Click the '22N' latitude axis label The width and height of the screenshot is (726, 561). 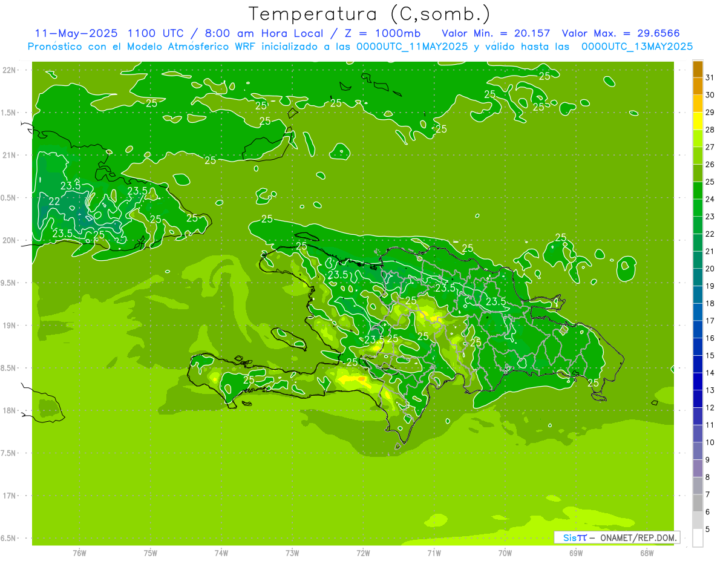click(10, 70)
